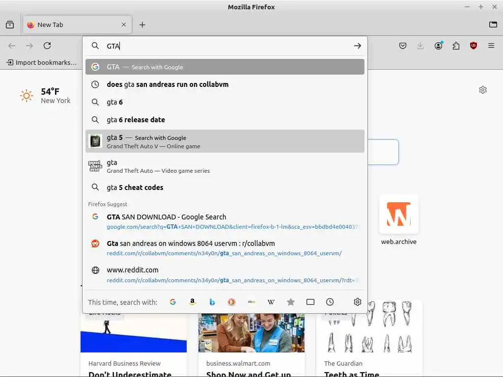Click Import bookmarks in bookmarks toolbar
This screenshot has height=377, width=503.
pyautogui.click(x=42, y=62)
